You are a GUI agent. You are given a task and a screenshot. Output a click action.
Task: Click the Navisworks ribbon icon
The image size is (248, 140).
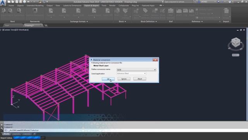pos(35,10)
